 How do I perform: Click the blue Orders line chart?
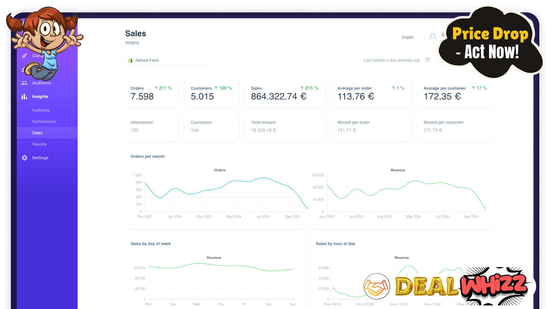[226, 193]
